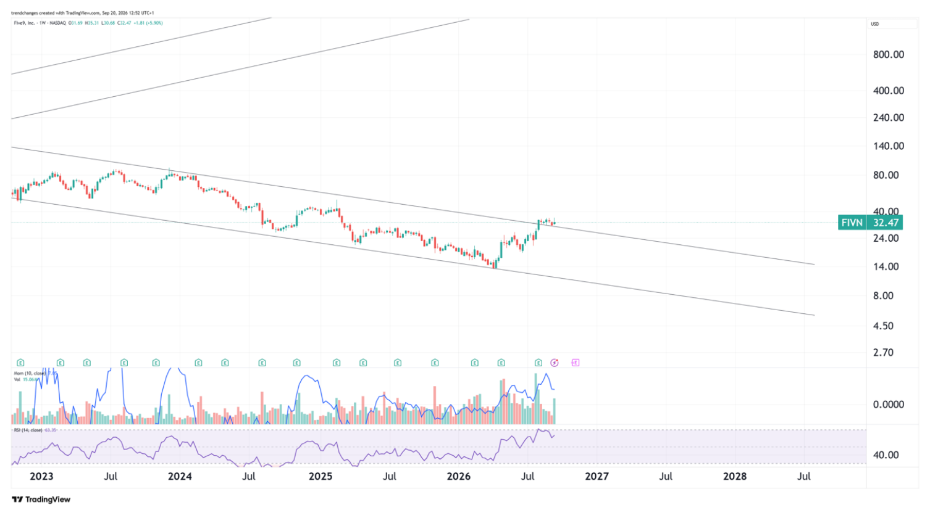Click the 800.00 price axis label

(x=889, y=54)
